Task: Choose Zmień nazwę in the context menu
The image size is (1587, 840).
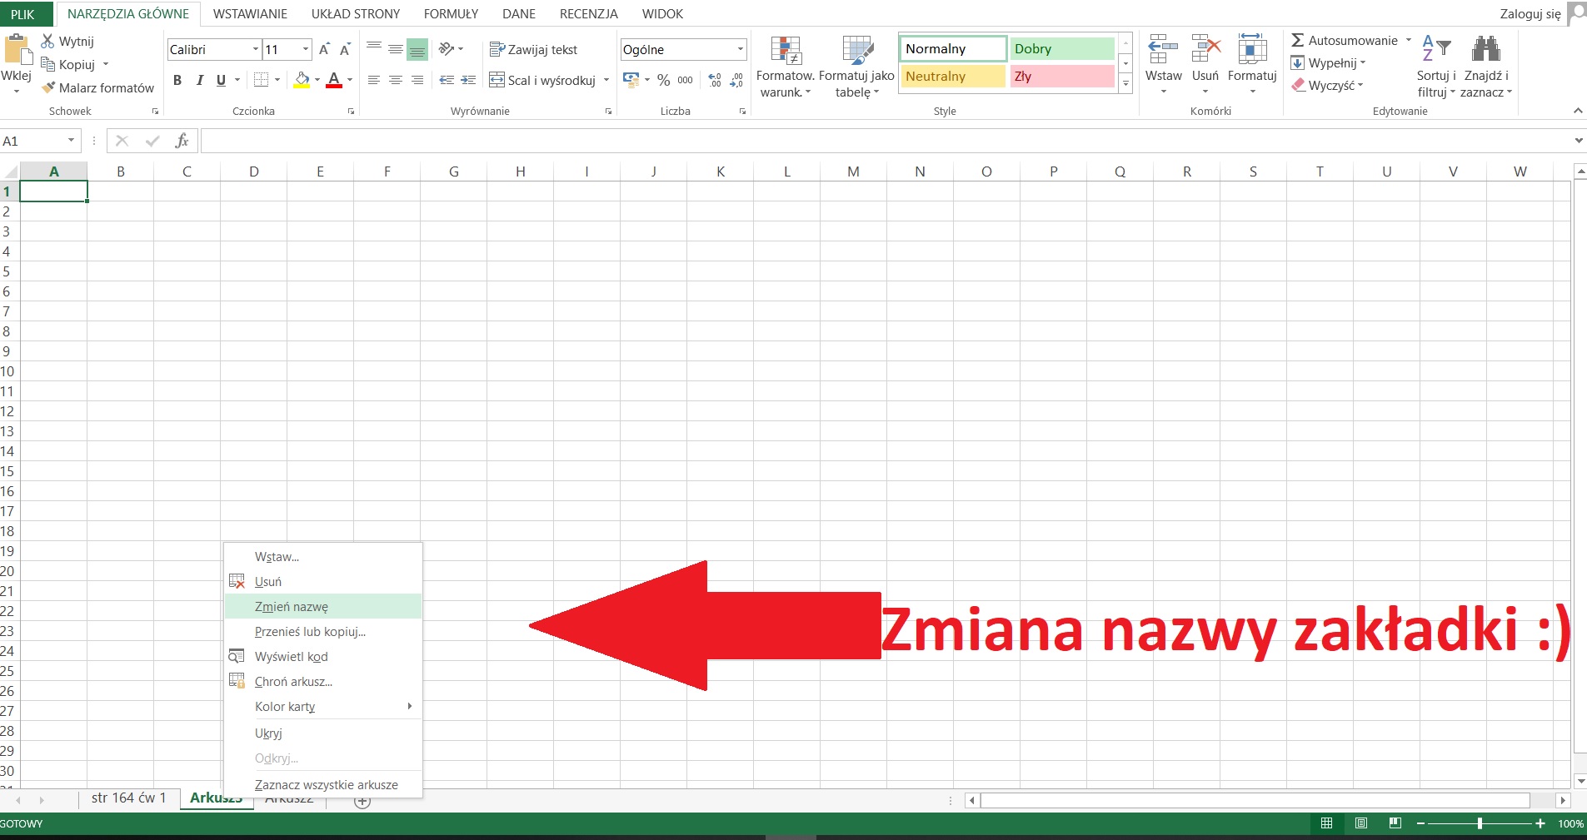Action: coord(323,606)
